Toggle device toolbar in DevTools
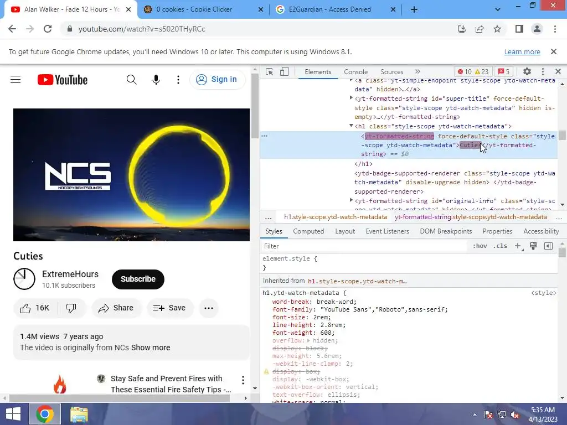This screenshot has height=425, width=567. coord(284,71)
